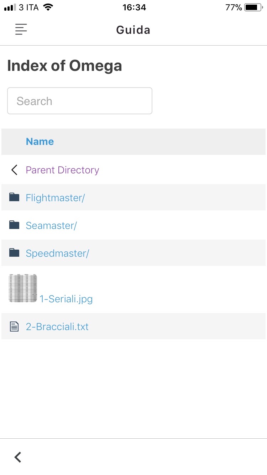Image resolution: width=267 pixels, height=475 pixels.
Task: Go to Parent Directory link
Action: pos(62,170)
